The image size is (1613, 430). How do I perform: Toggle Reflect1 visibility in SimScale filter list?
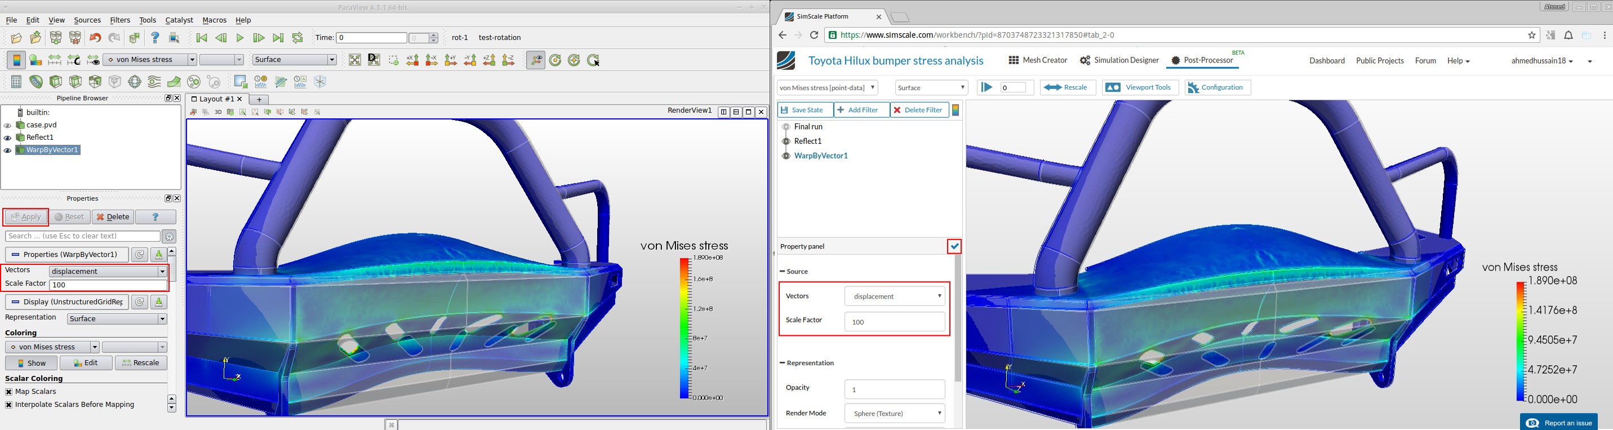[x=786, y=141]
